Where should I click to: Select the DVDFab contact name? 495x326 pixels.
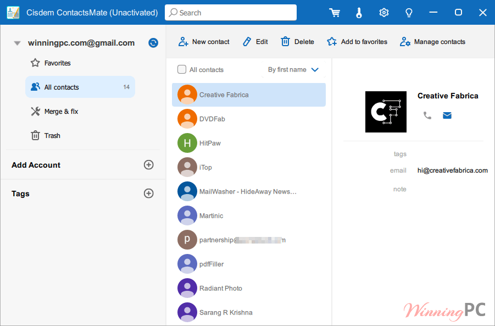(x=212, y=119)
